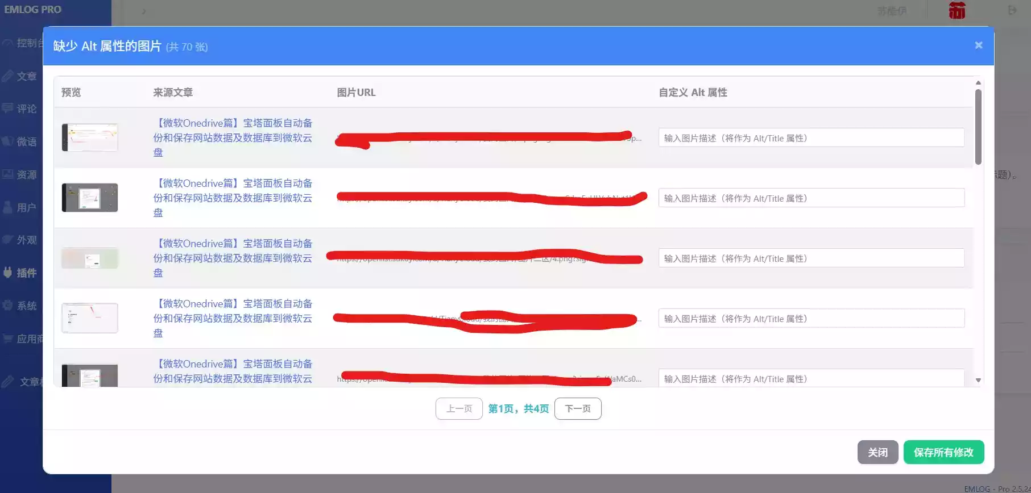Click the user icon in sidebar
This screenshot has height=493, width=1031.
7,207
